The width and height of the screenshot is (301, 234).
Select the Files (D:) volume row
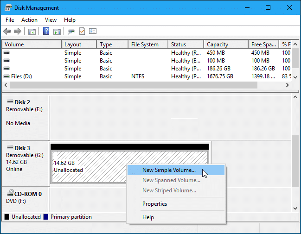point(21,76)
